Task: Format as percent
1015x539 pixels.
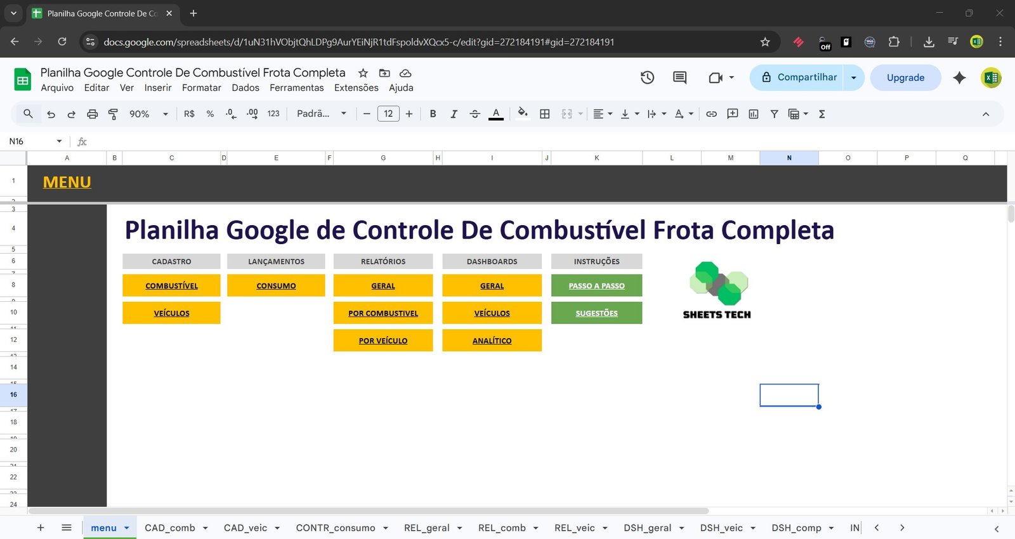Action: coord(210,114)
